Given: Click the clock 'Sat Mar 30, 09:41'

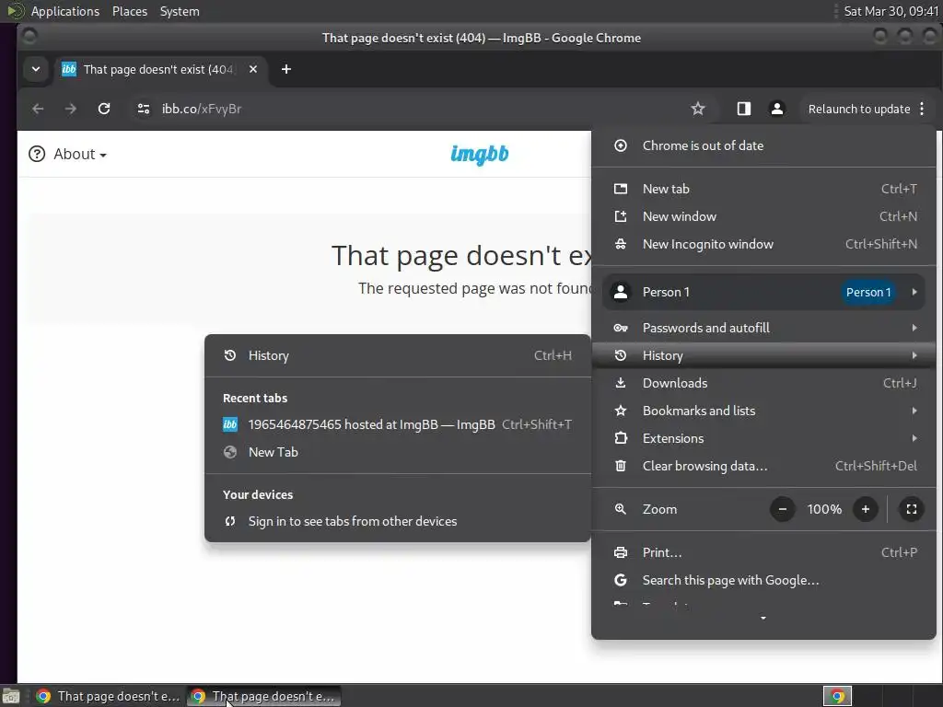Looking at the screenshot, I should pos(891,11).
